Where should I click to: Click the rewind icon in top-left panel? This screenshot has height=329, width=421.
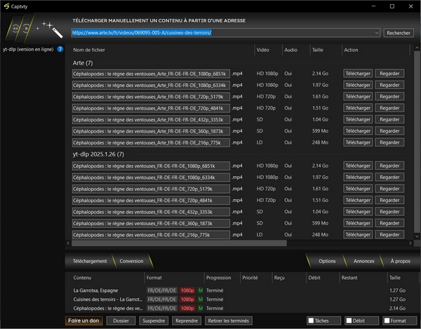coord(14,29)
